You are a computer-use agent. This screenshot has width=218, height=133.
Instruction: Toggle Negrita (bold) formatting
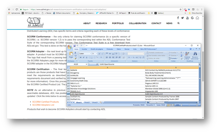[81, 57]
